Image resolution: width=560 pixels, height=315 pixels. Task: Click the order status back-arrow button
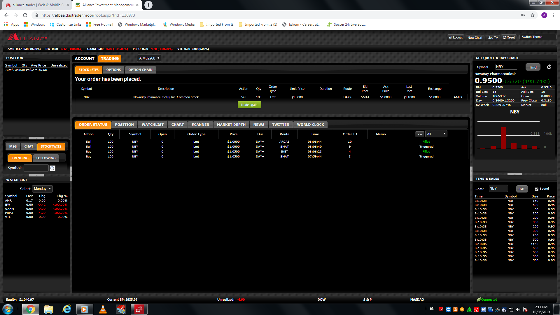(420, 134)
